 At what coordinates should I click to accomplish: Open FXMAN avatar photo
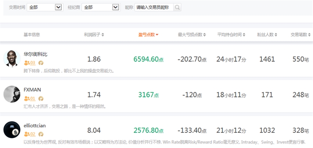point(12,94)
